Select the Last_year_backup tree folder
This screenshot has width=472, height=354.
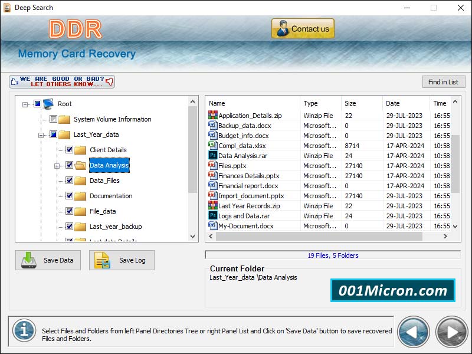click(116, 227)
